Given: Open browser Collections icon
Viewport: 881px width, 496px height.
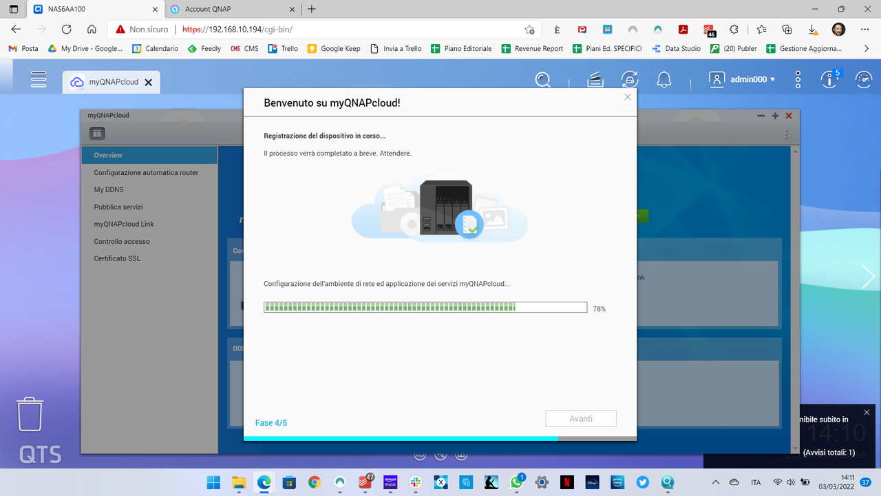Looking at the screenshot, I should point(787,30).
